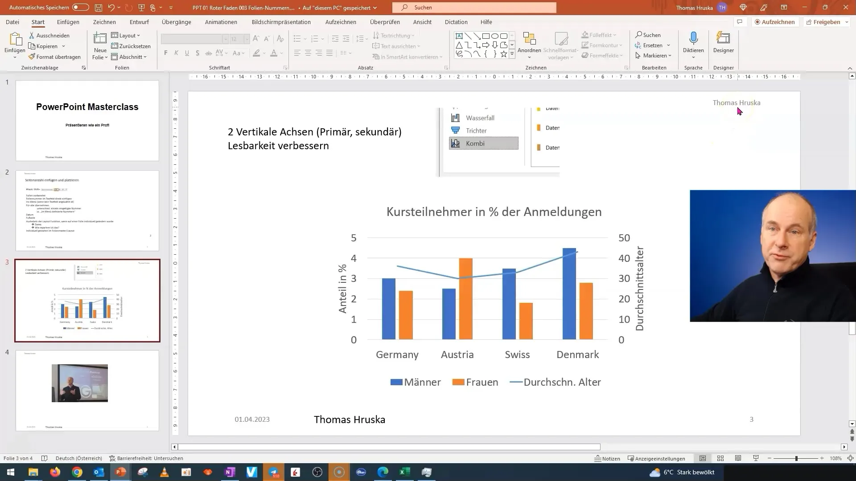Viewport: 856px width, 481px height.
Task: Click the Aufzeichnen button
Action: [x=775, y=22]
